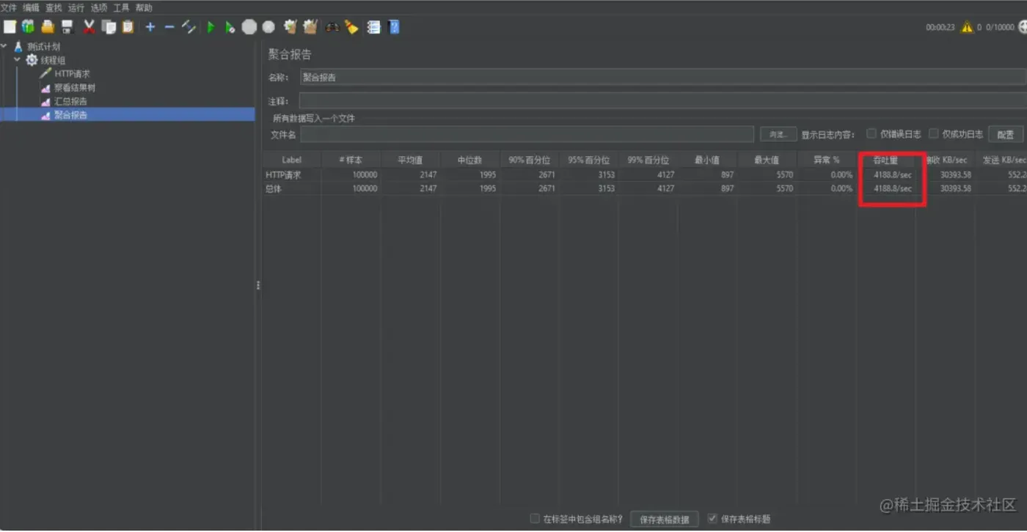
Task: Expand all nodes with plus icon
Action: tap(150, 27)
